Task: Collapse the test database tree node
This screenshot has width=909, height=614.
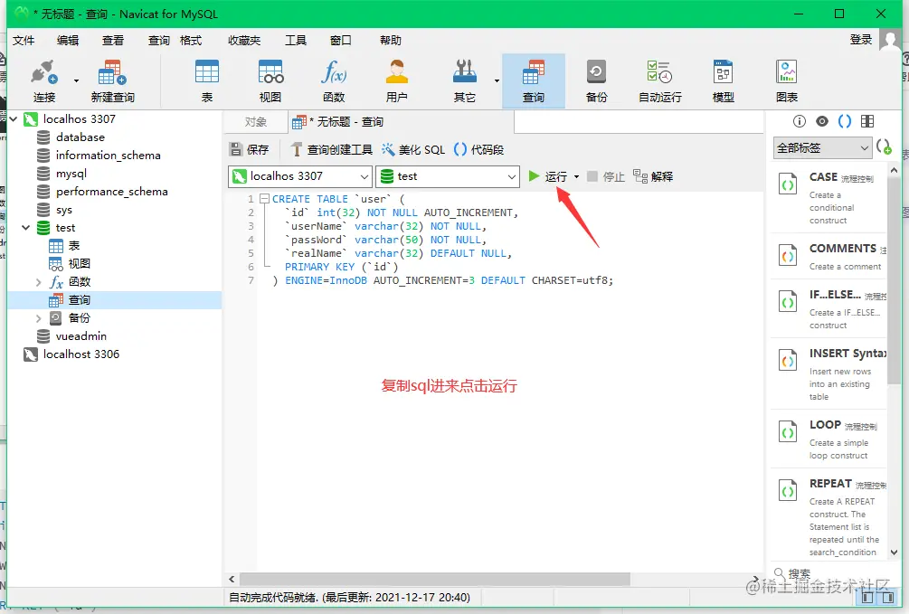Action: point(25,227)
